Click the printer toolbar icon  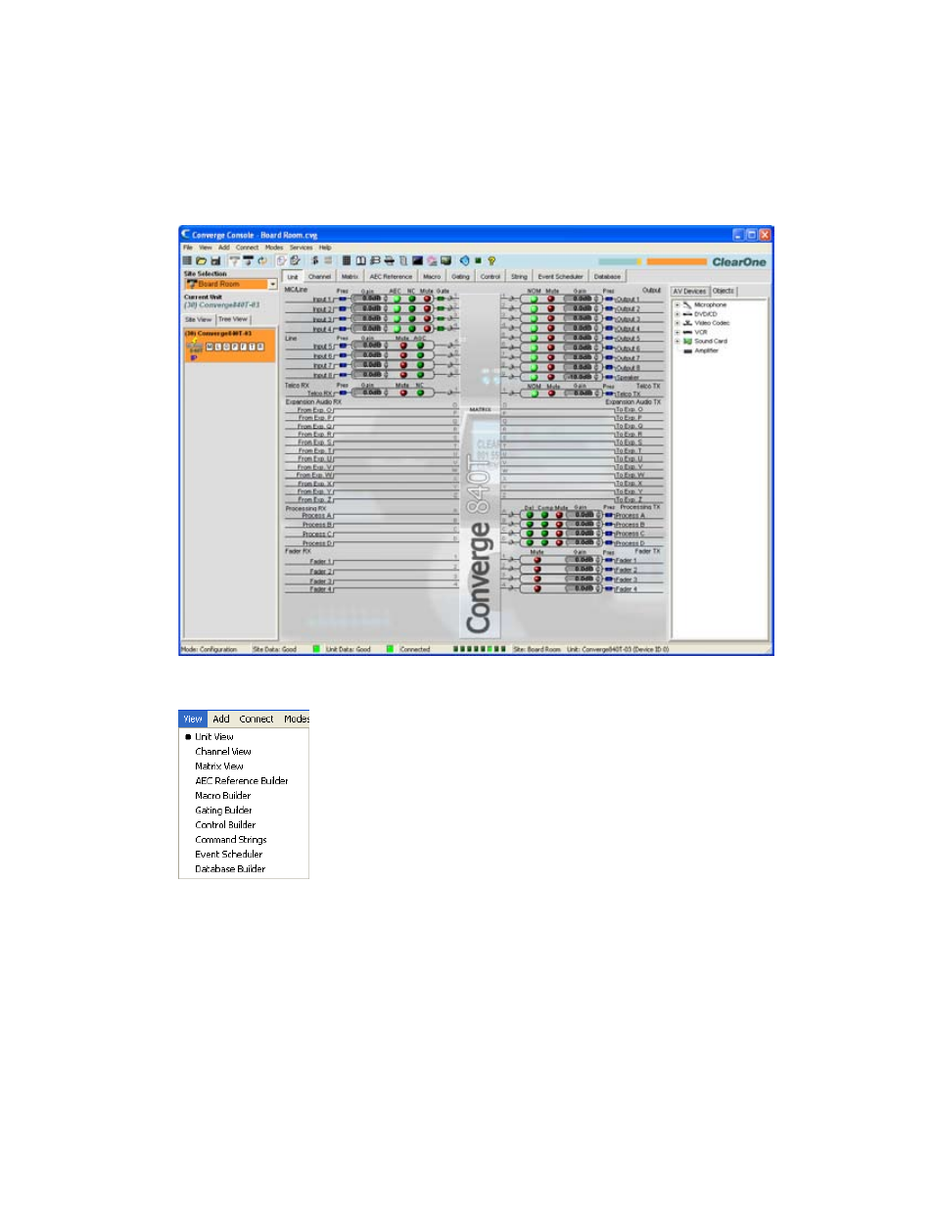[389, 261]
